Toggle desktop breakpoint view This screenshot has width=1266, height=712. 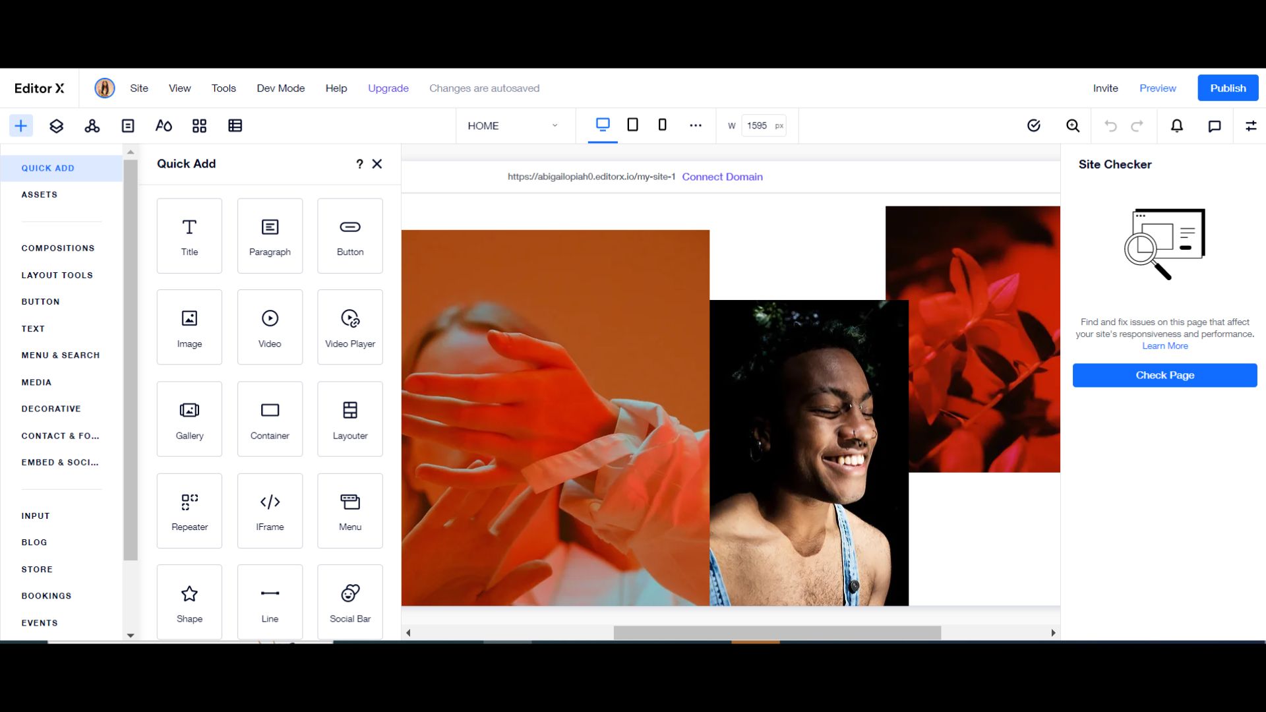point(603,125)
